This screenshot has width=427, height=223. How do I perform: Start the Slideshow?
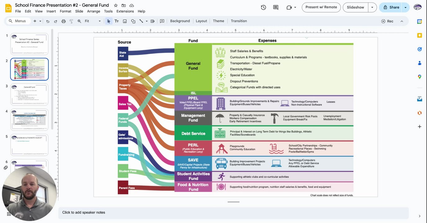tap(355, 7)
